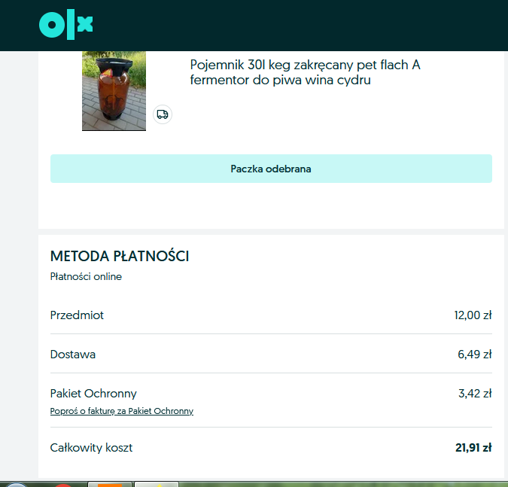Click the delivery truck icon beside the thumbnail
Viewport: 508px width, 487px height.
[x=163, y=114]
